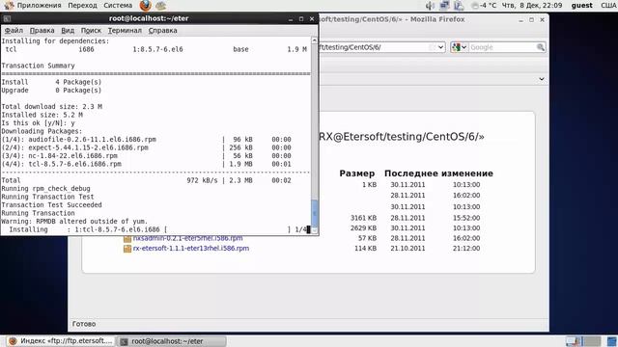Click the search magnifier icon in Firefox
618x347 pixels.
pos(541,47)
